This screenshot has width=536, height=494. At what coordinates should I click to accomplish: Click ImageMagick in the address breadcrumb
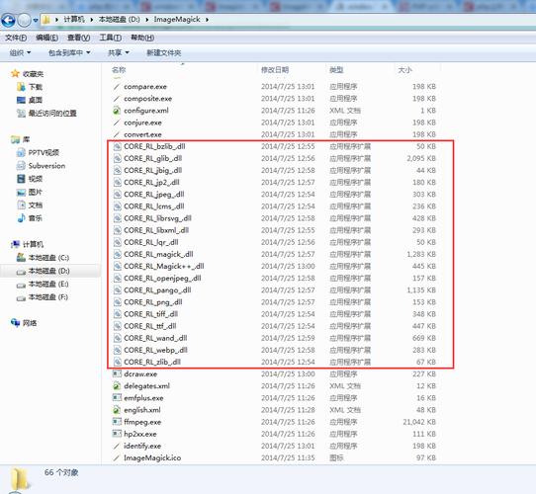177,20
